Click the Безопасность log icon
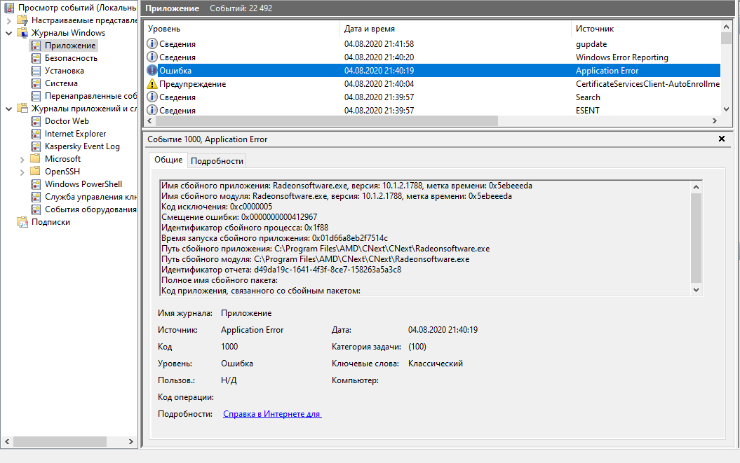Viewport: 740px width, 463px height. [36, 58]
